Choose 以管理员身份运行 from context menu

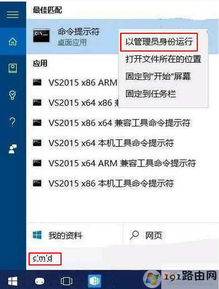point(159,42)
